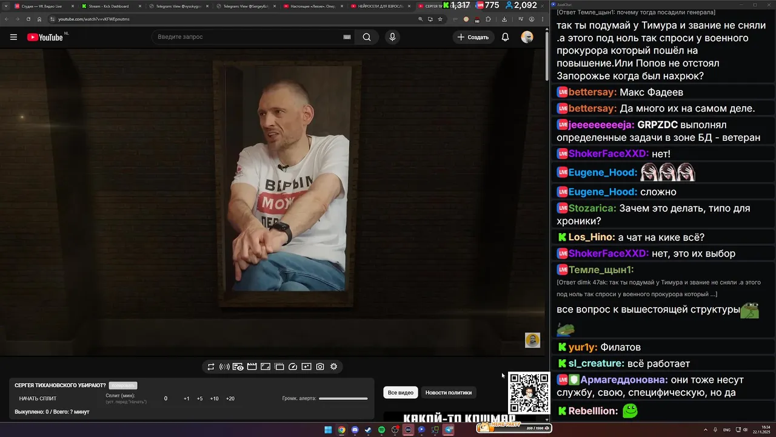Open Steam from the taskbar
The image size is (776, 437).
[368, 430]
